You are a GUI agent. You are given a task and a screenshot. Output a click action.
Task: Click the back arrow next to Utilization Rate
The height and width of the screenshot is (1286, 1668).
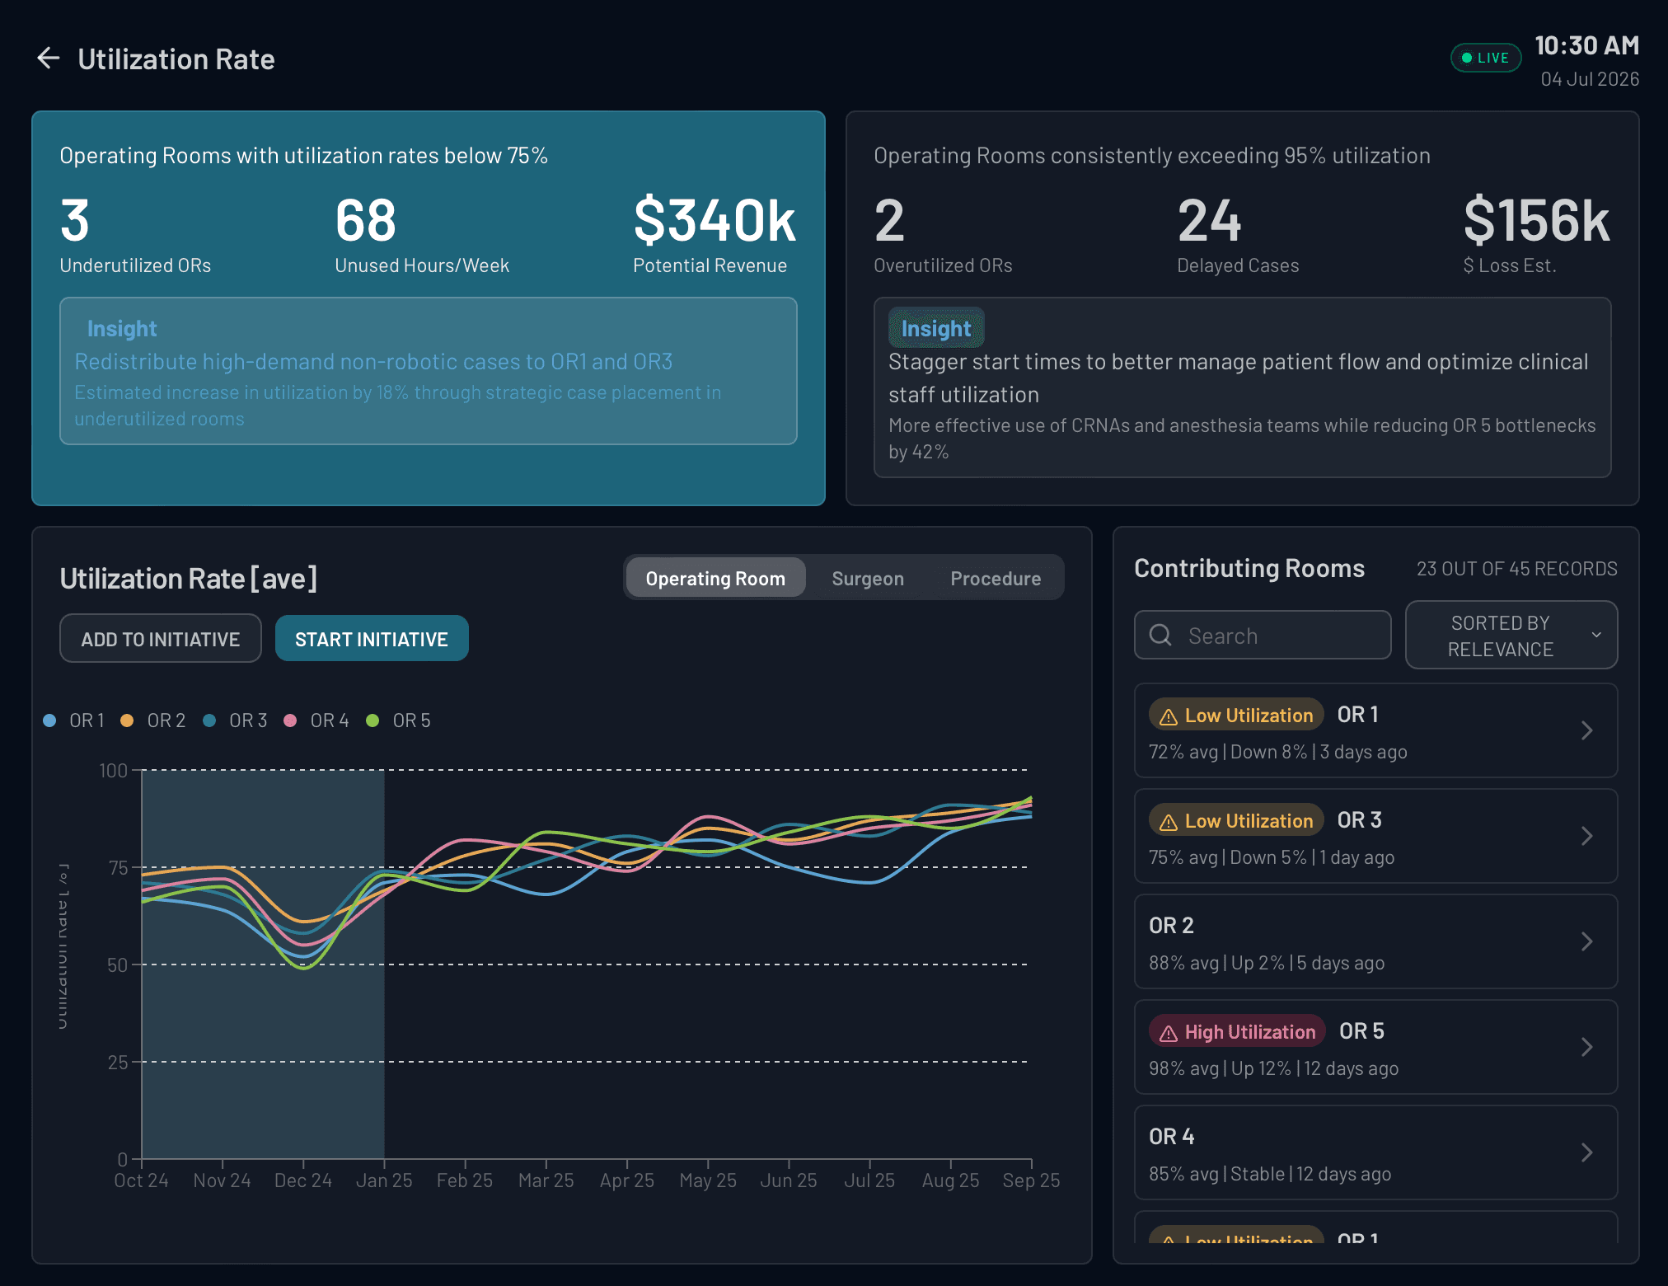click(48, 58)
